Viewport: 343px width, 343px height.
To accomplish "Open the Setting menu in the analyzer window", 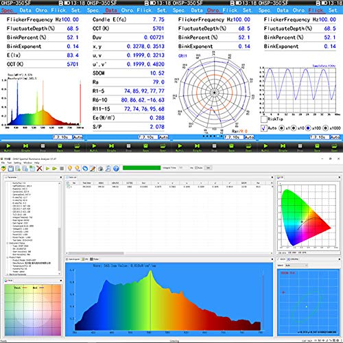I will pyautogui.click(x=17, y=163).
